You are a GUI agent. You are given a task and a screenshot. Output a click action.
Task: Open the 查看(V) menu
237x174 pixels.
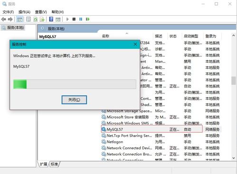[41, 12]
